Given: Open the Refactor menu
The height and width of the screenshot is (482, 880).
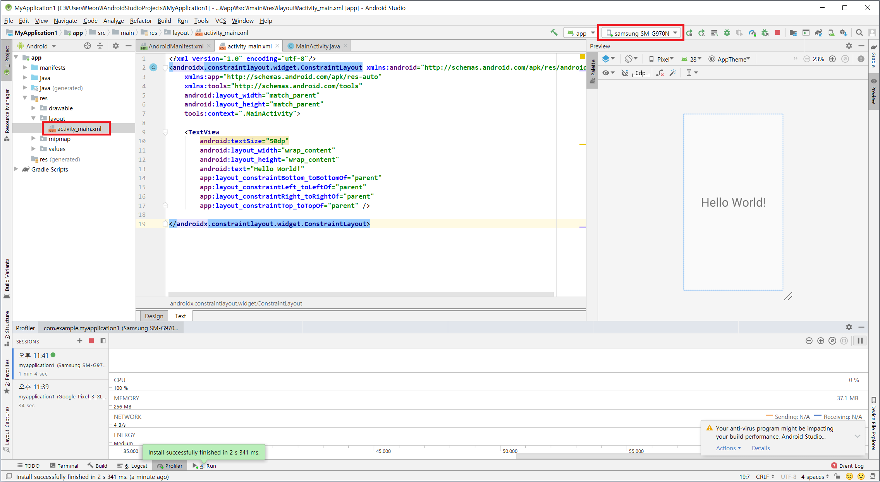Looking at the screenshot, I should point(141,21).
